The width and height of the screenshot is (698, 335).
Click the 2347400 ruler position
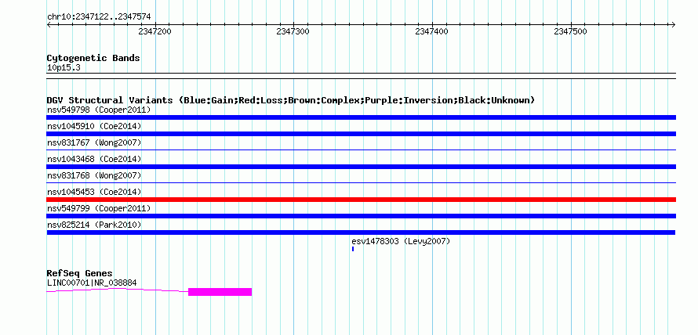coord(432,31)
